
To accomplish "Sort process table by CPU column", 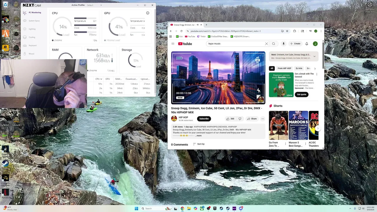I will (x=99, y=79).
